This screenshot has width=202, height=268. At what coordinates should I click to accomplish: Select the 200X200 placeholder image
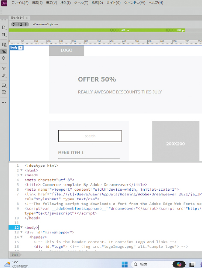click(176, 141)
